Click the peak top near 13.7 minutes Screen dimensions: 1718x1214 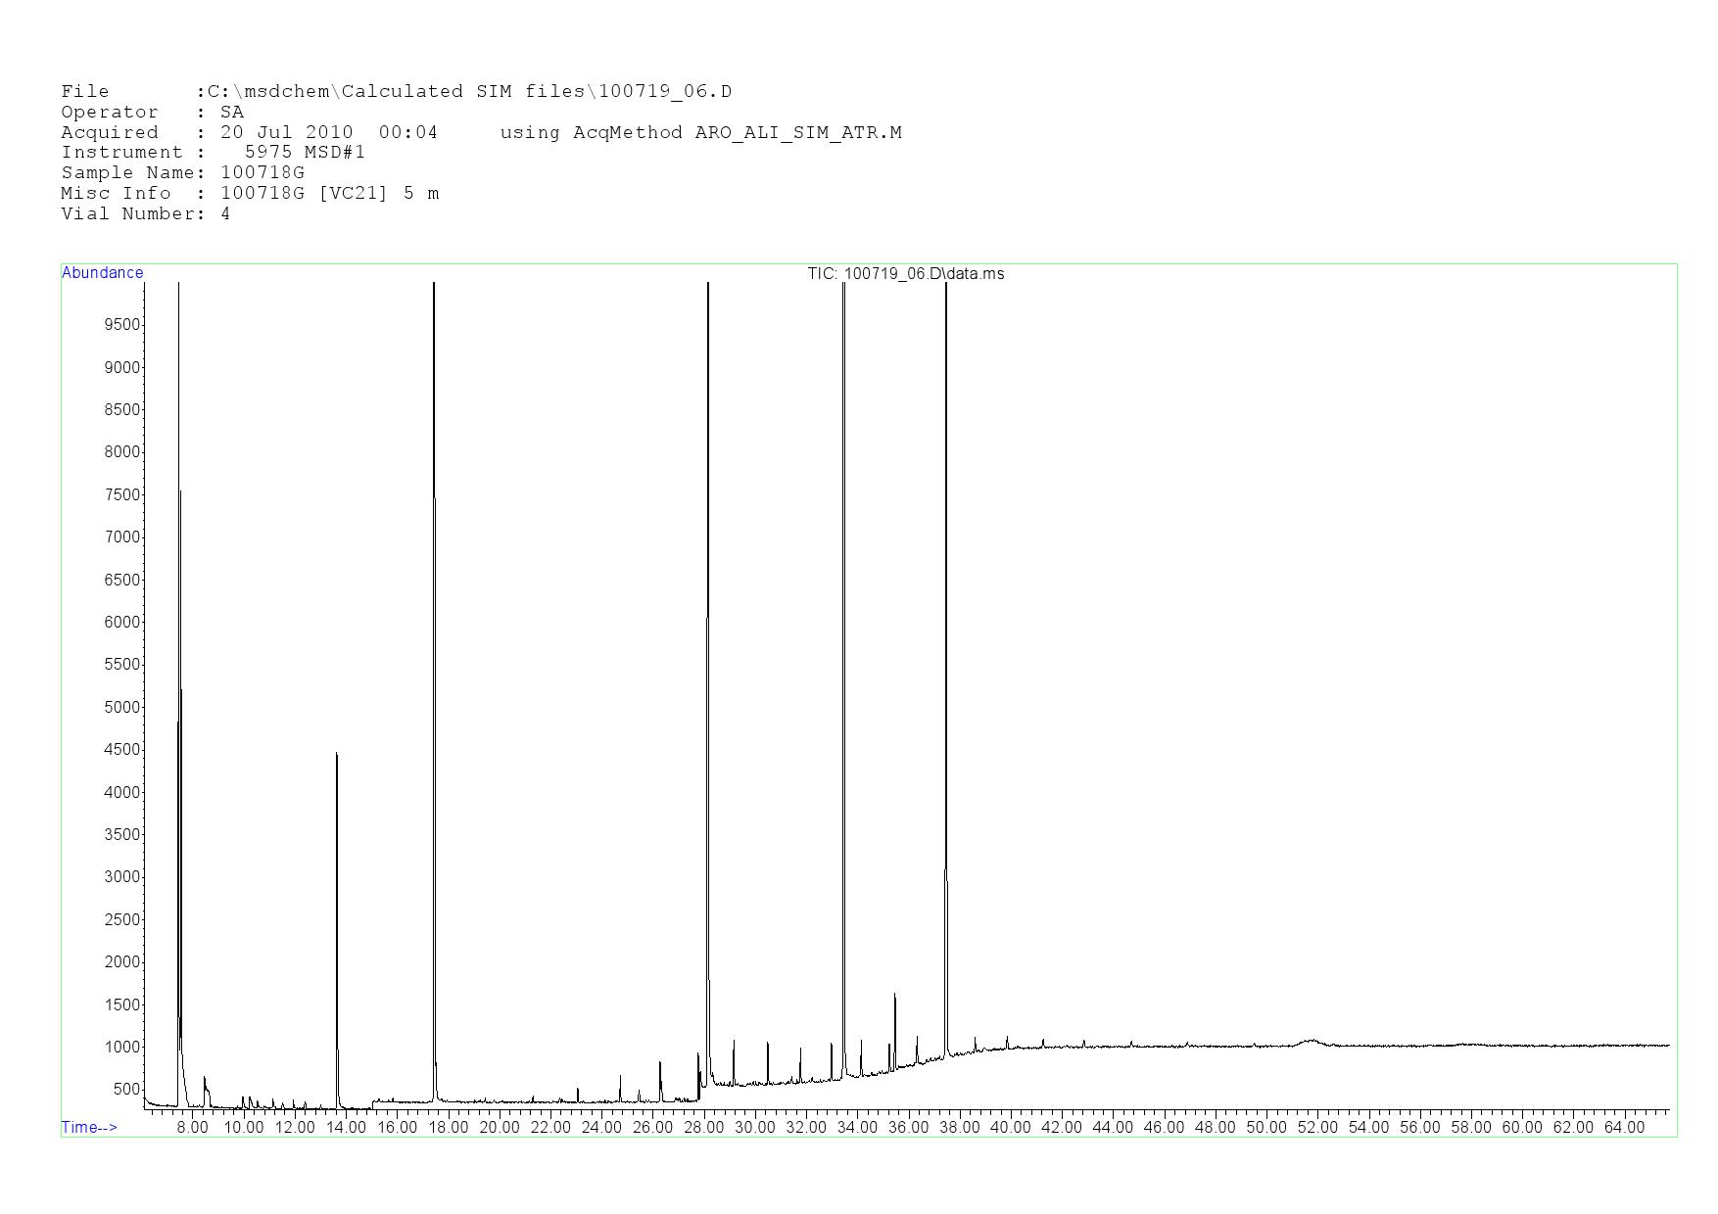pyautogui.click(x=337, y=755)
